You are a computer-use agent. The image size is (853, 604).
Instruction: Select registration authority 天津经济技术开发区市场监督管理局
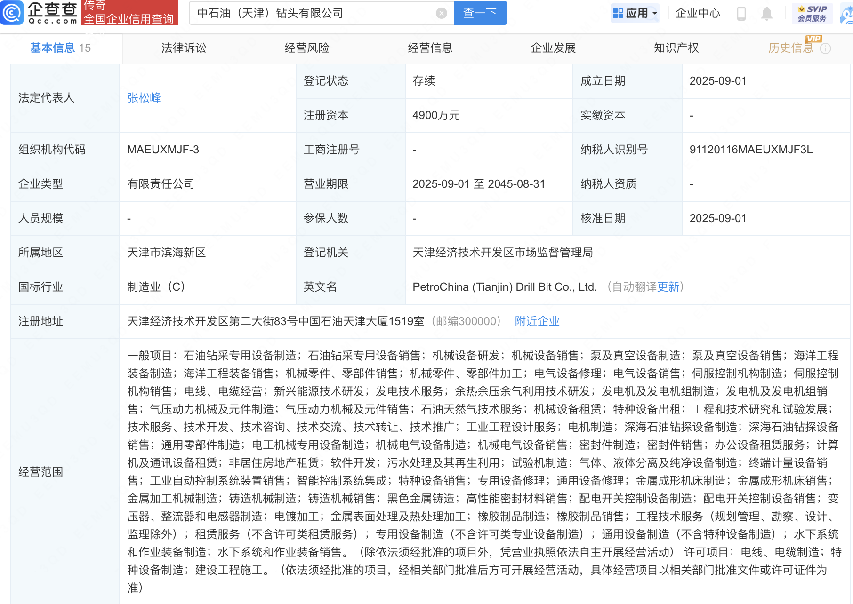[x=503, y=253]
